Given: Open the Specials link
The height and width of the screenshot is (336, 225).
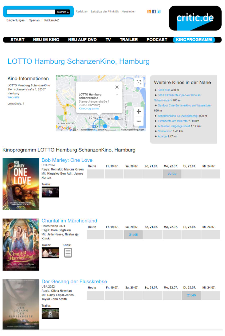Looking at the screenshot, I should point(34,20).
